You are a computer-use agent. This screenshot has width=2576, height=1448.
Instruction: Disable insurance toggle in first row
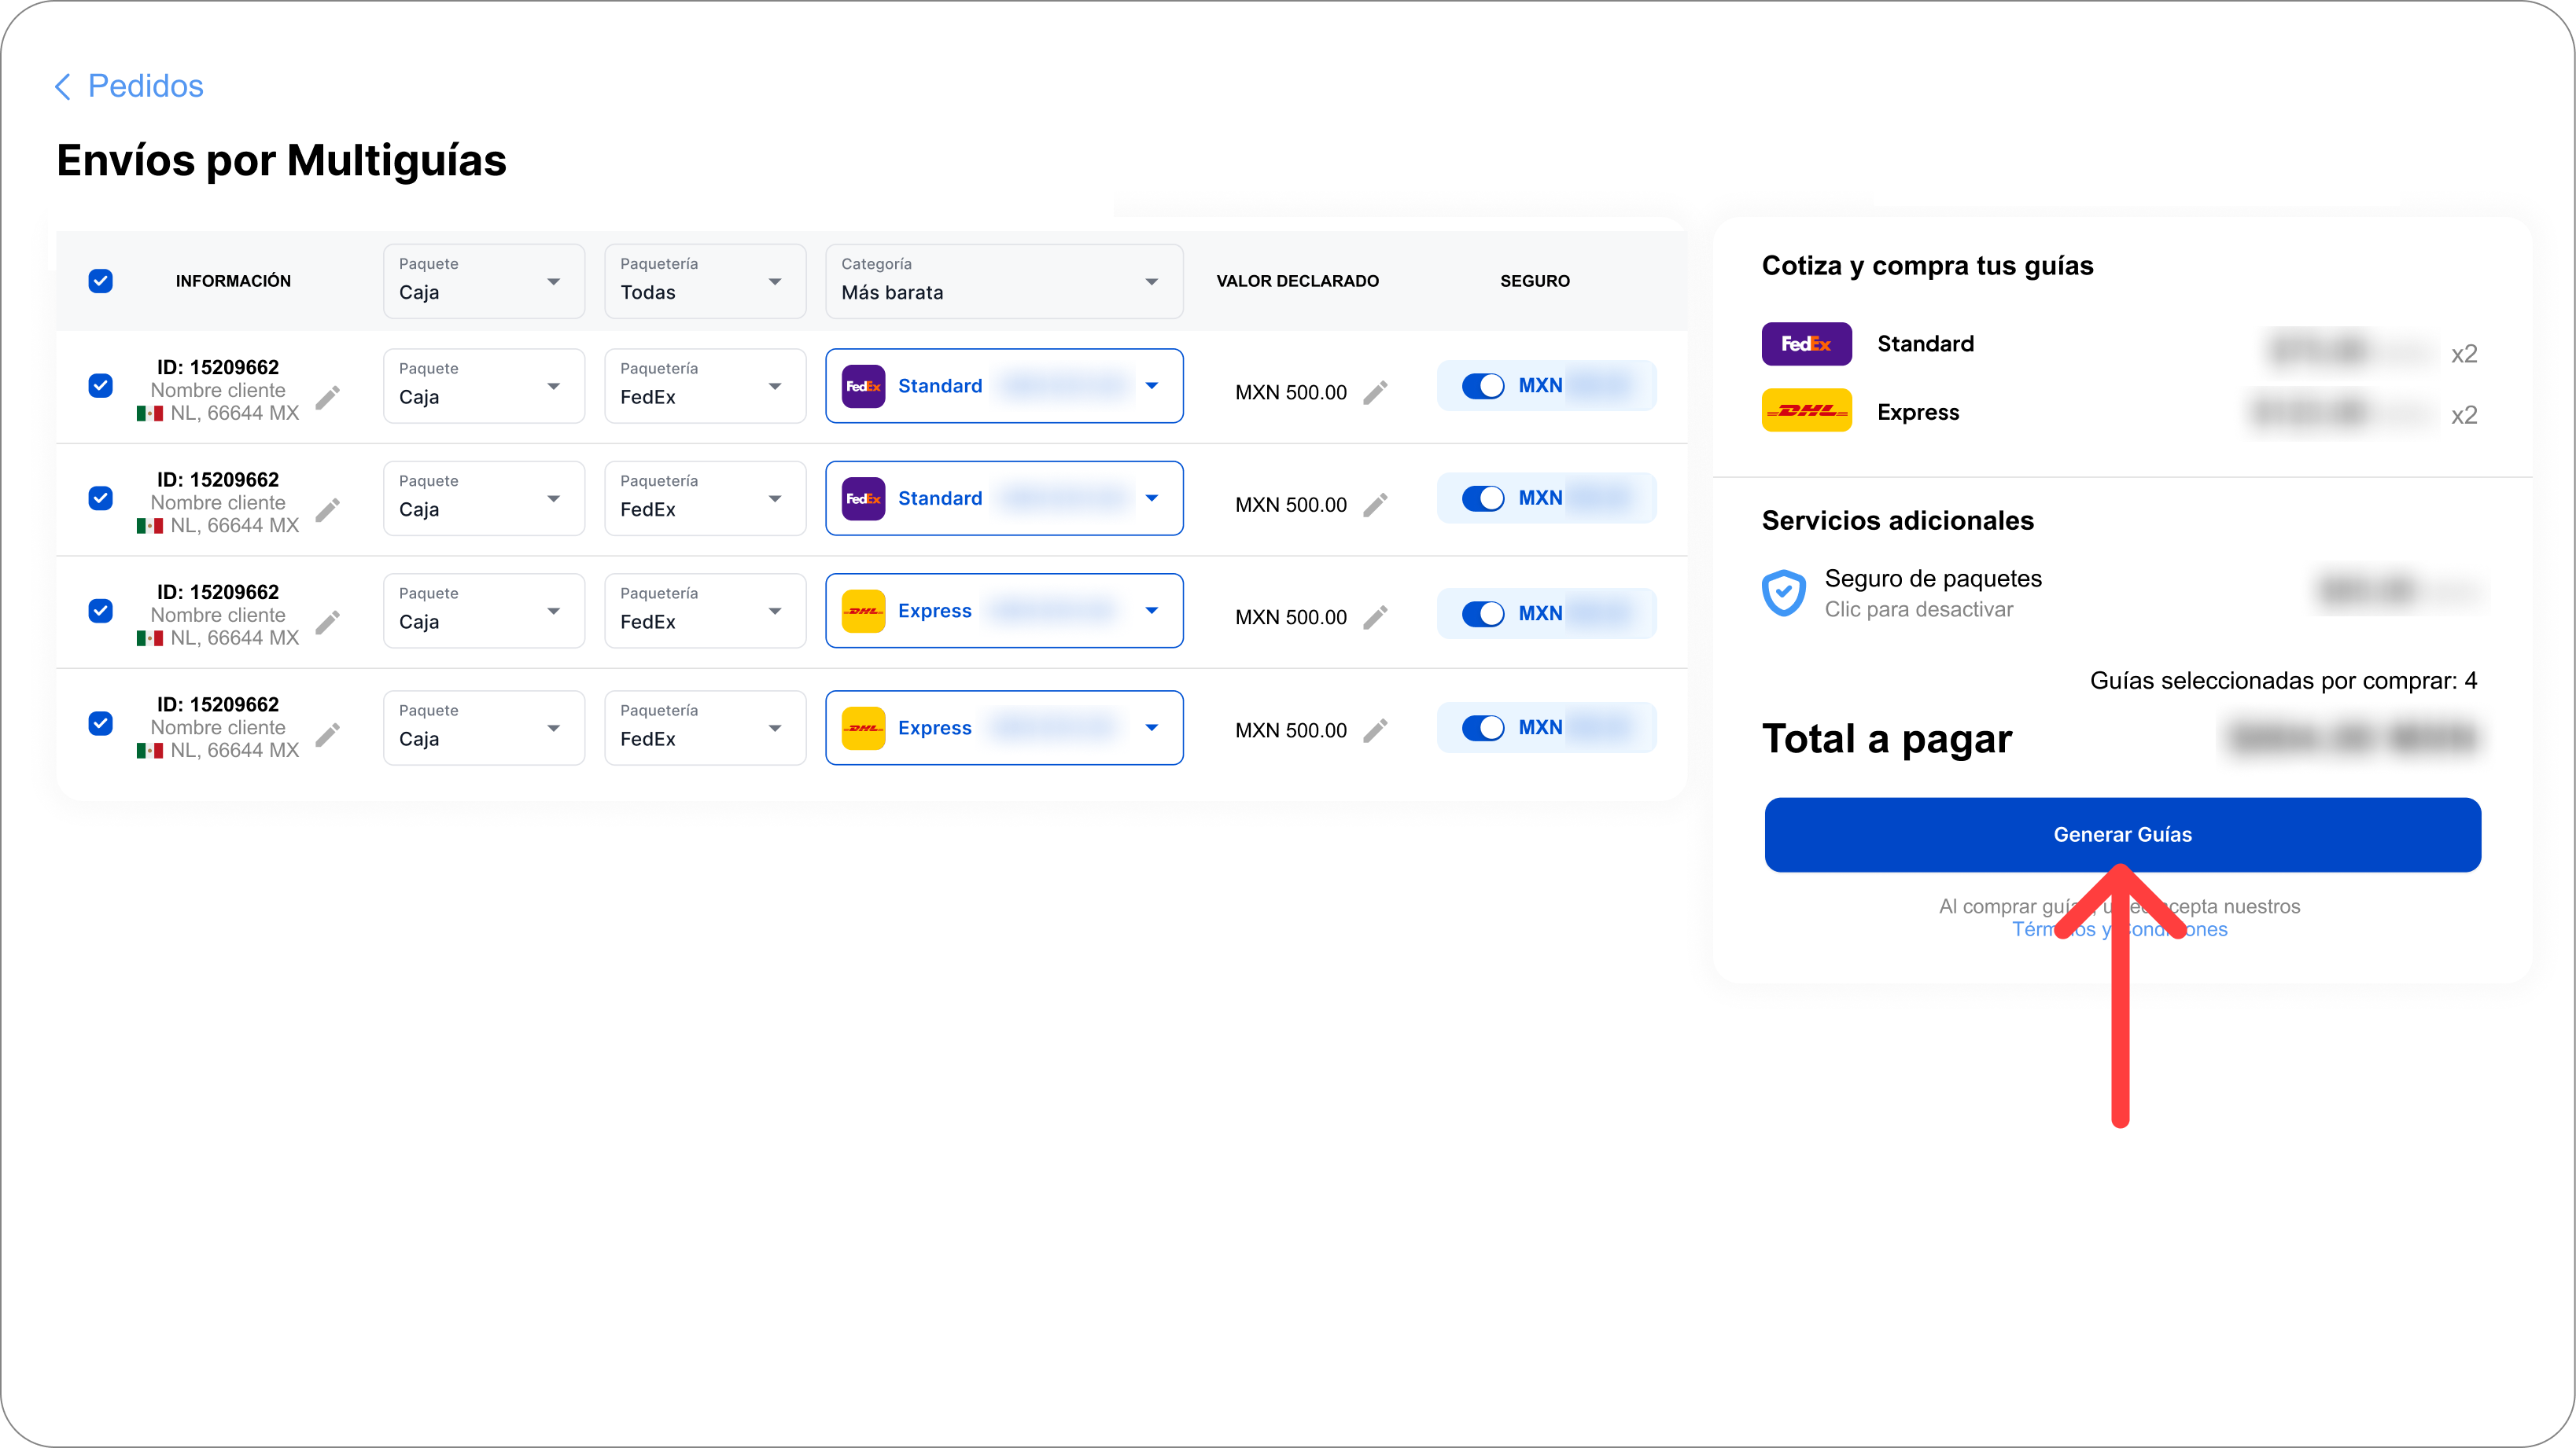pyautogui.click(x=1483, y=386)
